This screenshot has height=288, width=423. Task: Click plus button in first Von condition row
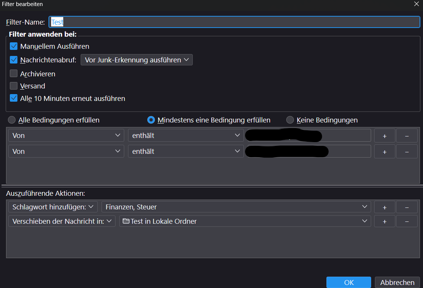point(384,136)
